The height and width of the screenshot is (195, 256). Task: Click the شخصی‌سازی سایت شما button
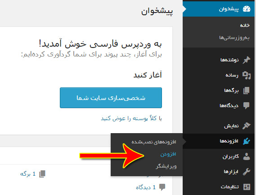click(x=111, y=98)
